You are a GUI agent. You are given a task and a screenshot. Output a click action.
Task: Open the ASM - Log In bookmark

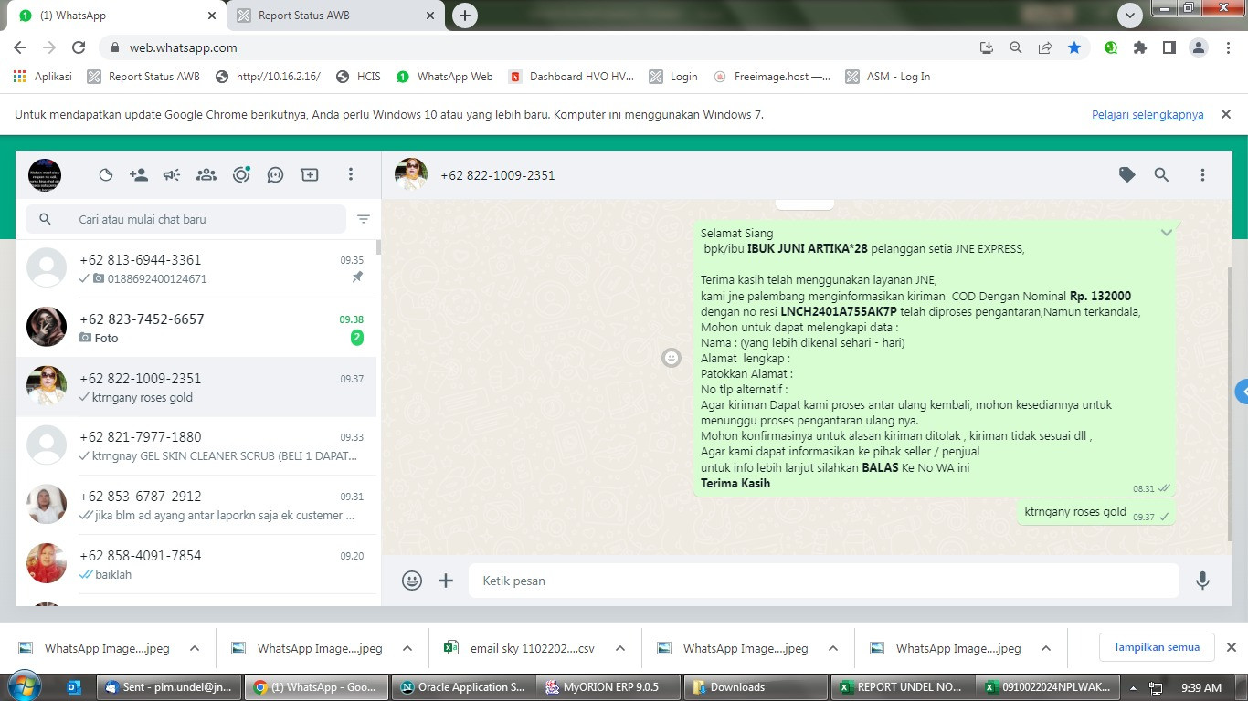coord(888,77)
